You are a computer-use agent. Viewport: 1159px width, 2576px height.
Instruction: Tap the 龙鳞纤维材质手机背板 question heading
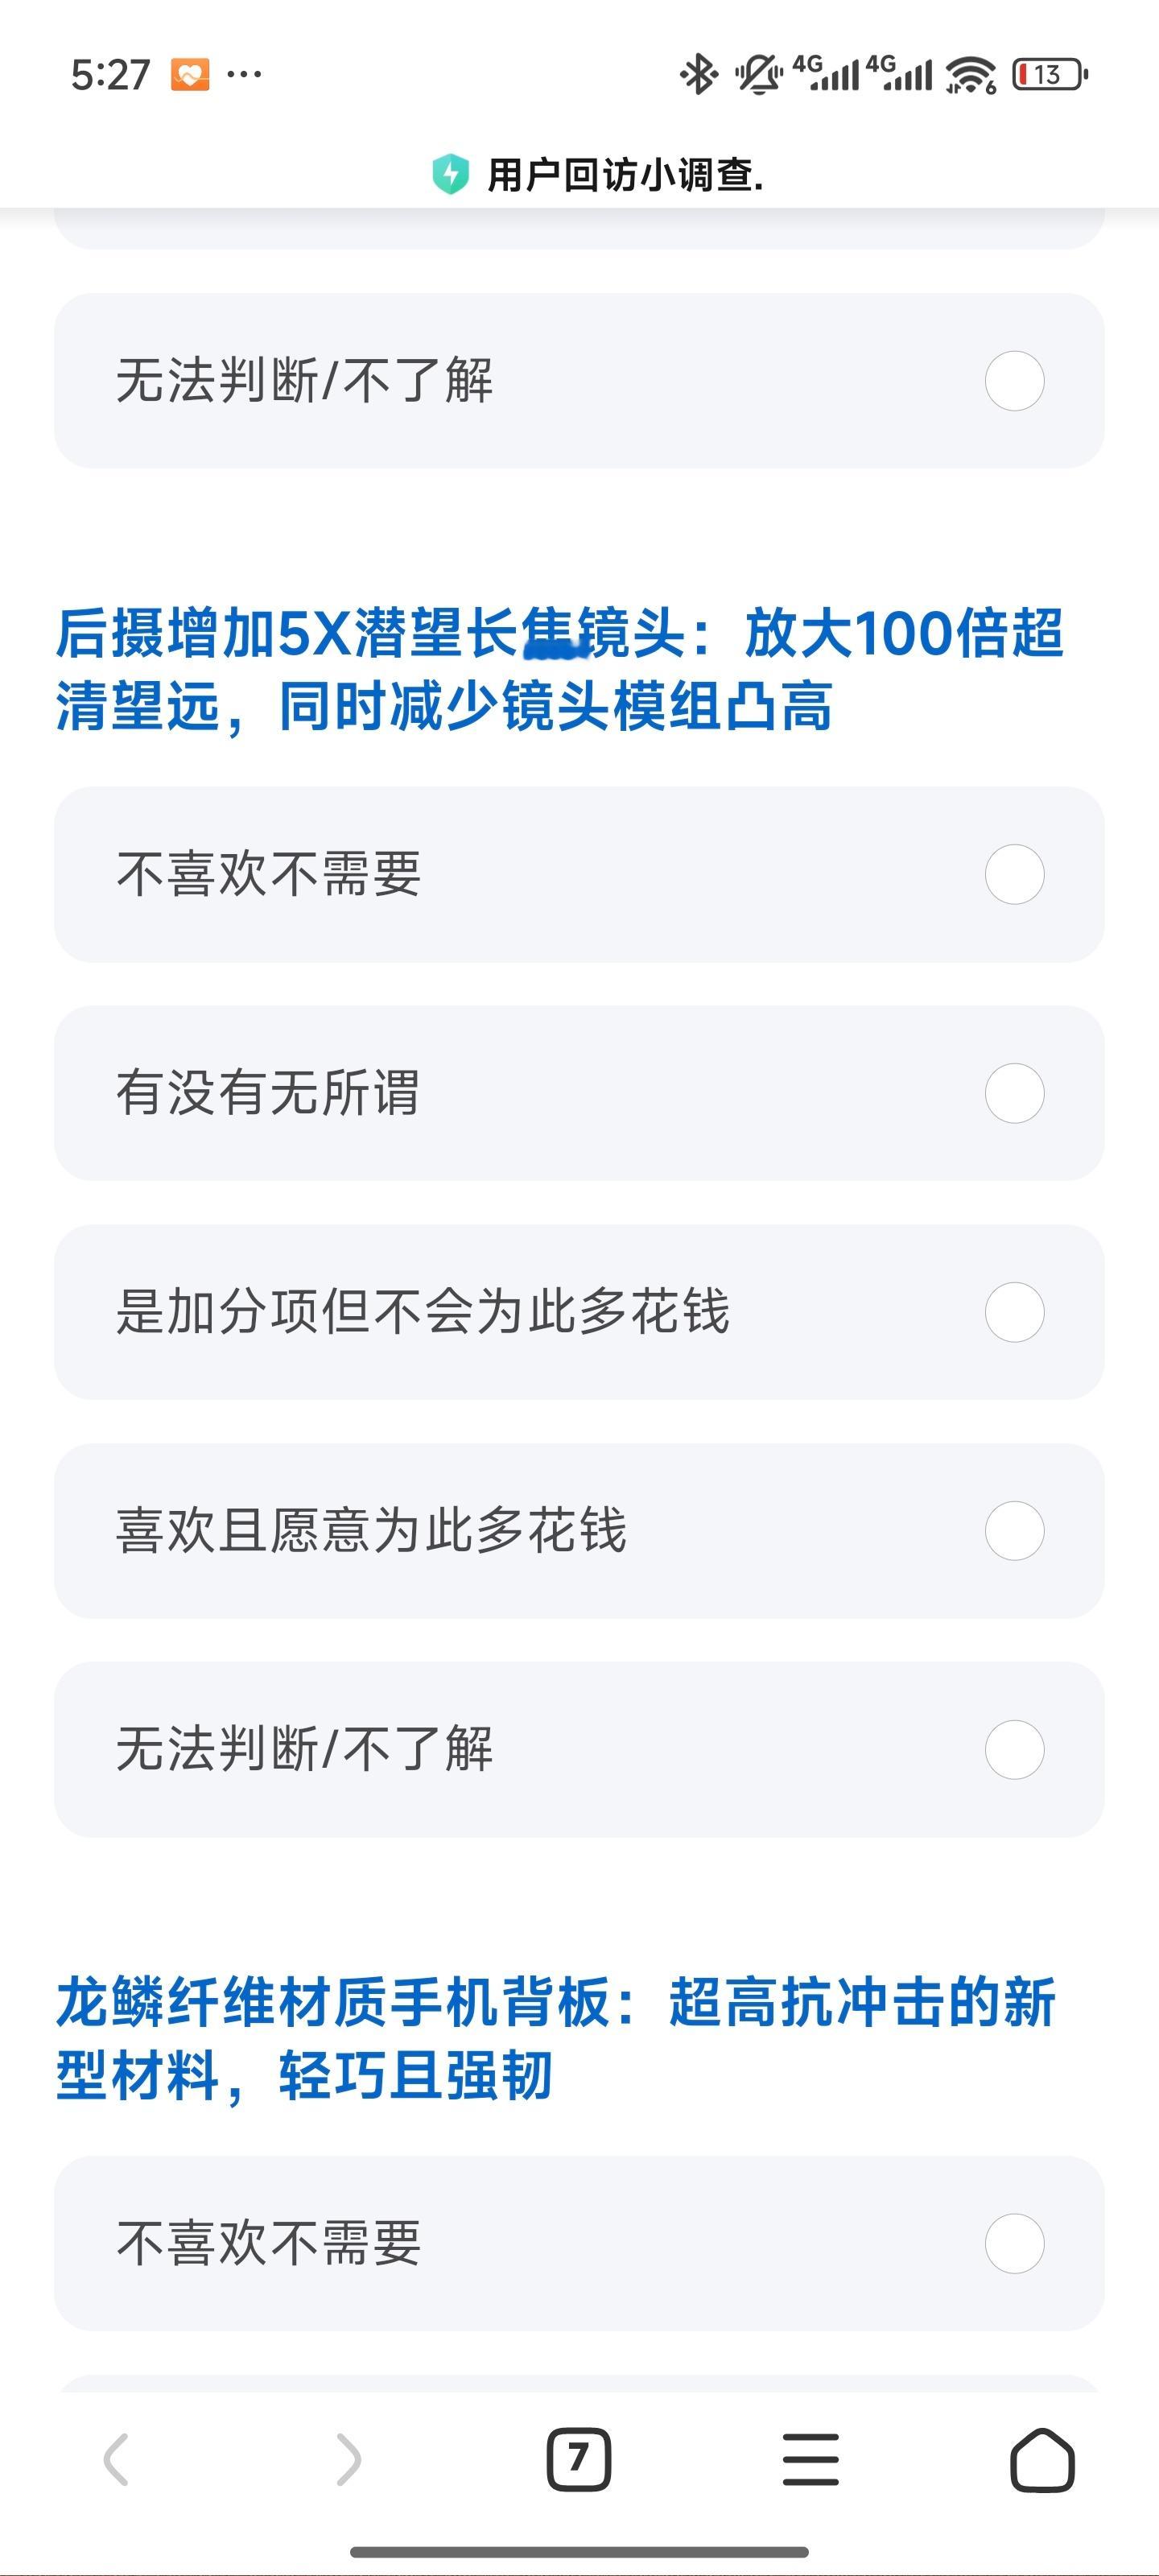556,2039
